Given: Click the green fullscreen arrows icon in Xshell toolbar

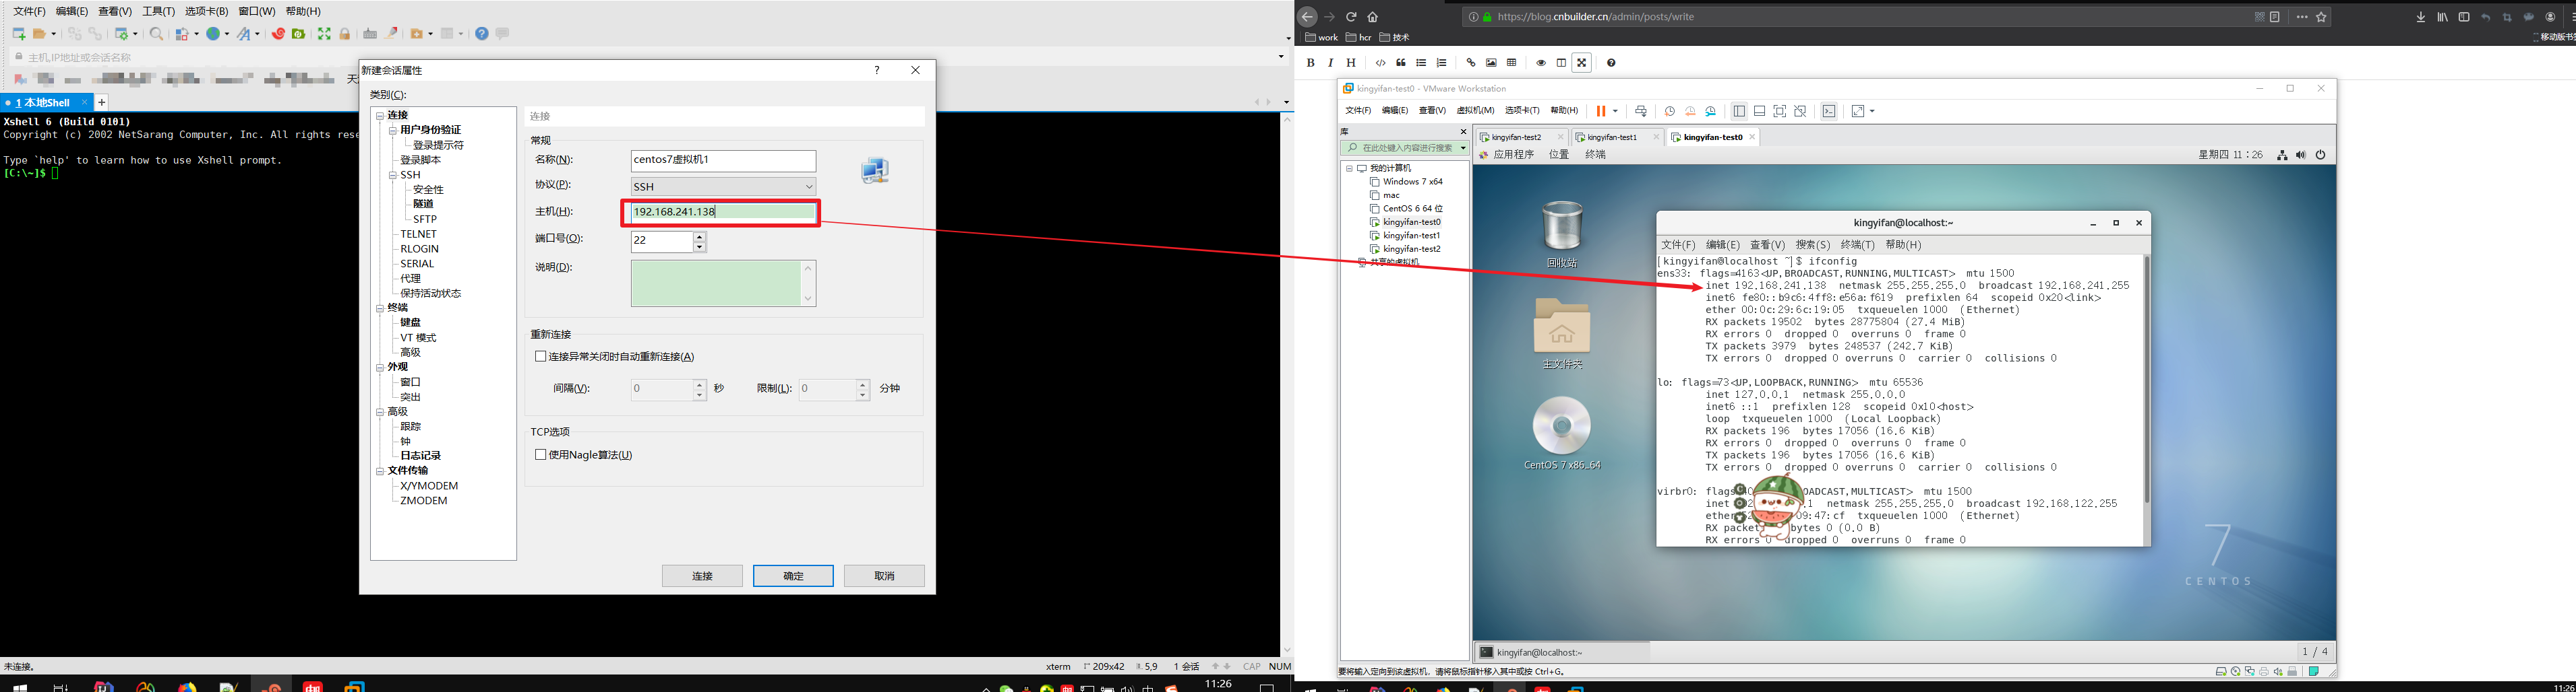Looking at the screenshot, I should point(324,34).
